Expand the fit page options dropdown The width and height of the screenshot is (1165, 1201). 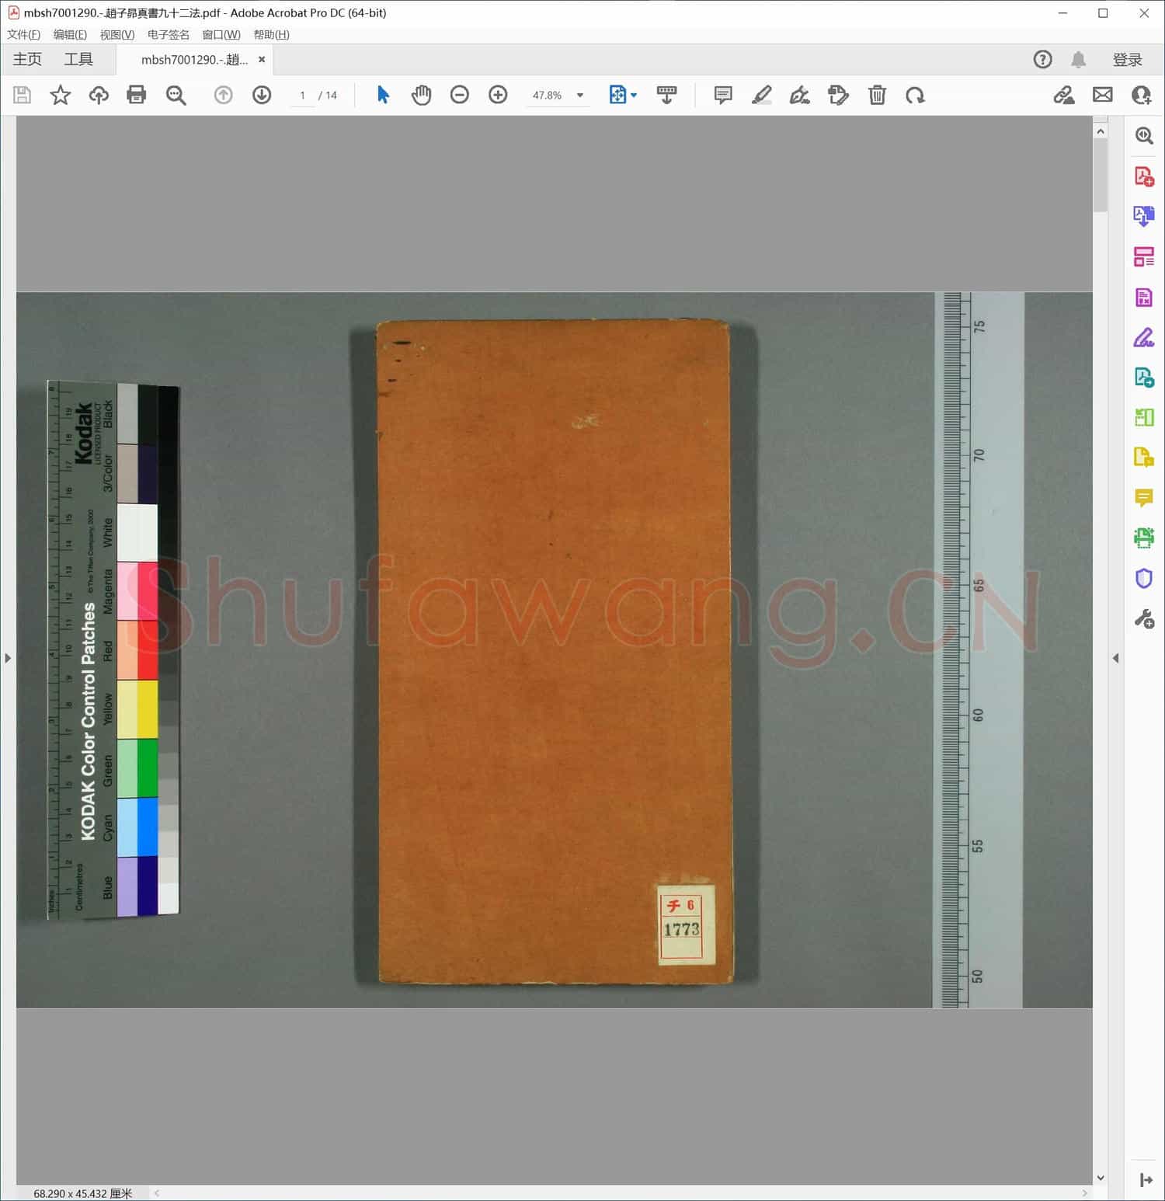(634, 96)
